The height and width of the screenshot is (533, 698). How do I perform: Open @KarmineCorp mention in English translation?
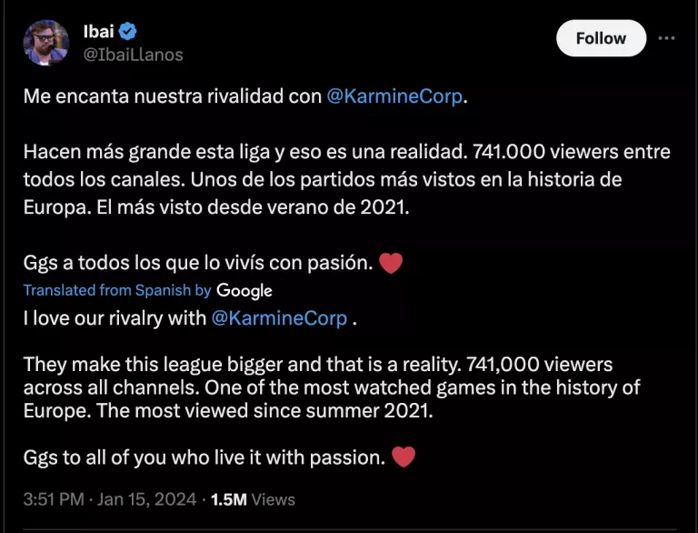tap(279, 318)
